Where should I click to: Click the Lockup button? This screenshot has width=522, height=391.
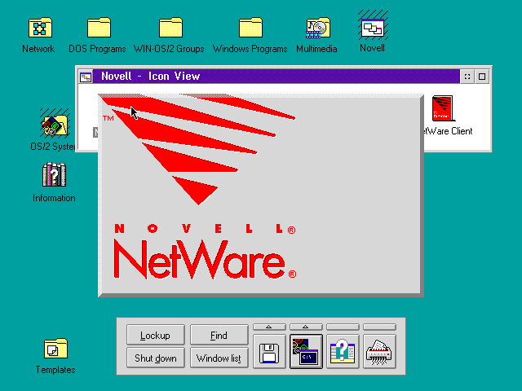click(x=156, y=335)
